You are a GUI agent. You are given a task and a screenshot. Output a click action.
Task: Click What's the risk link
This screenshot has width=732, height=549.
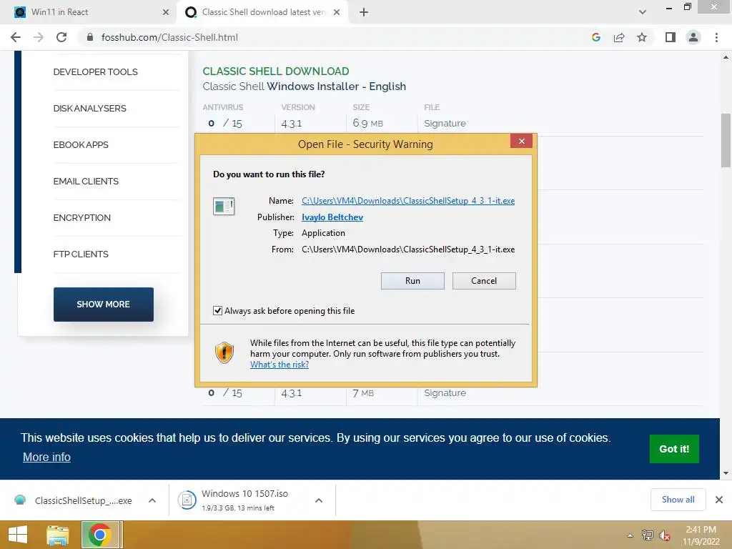click(280, 365)
